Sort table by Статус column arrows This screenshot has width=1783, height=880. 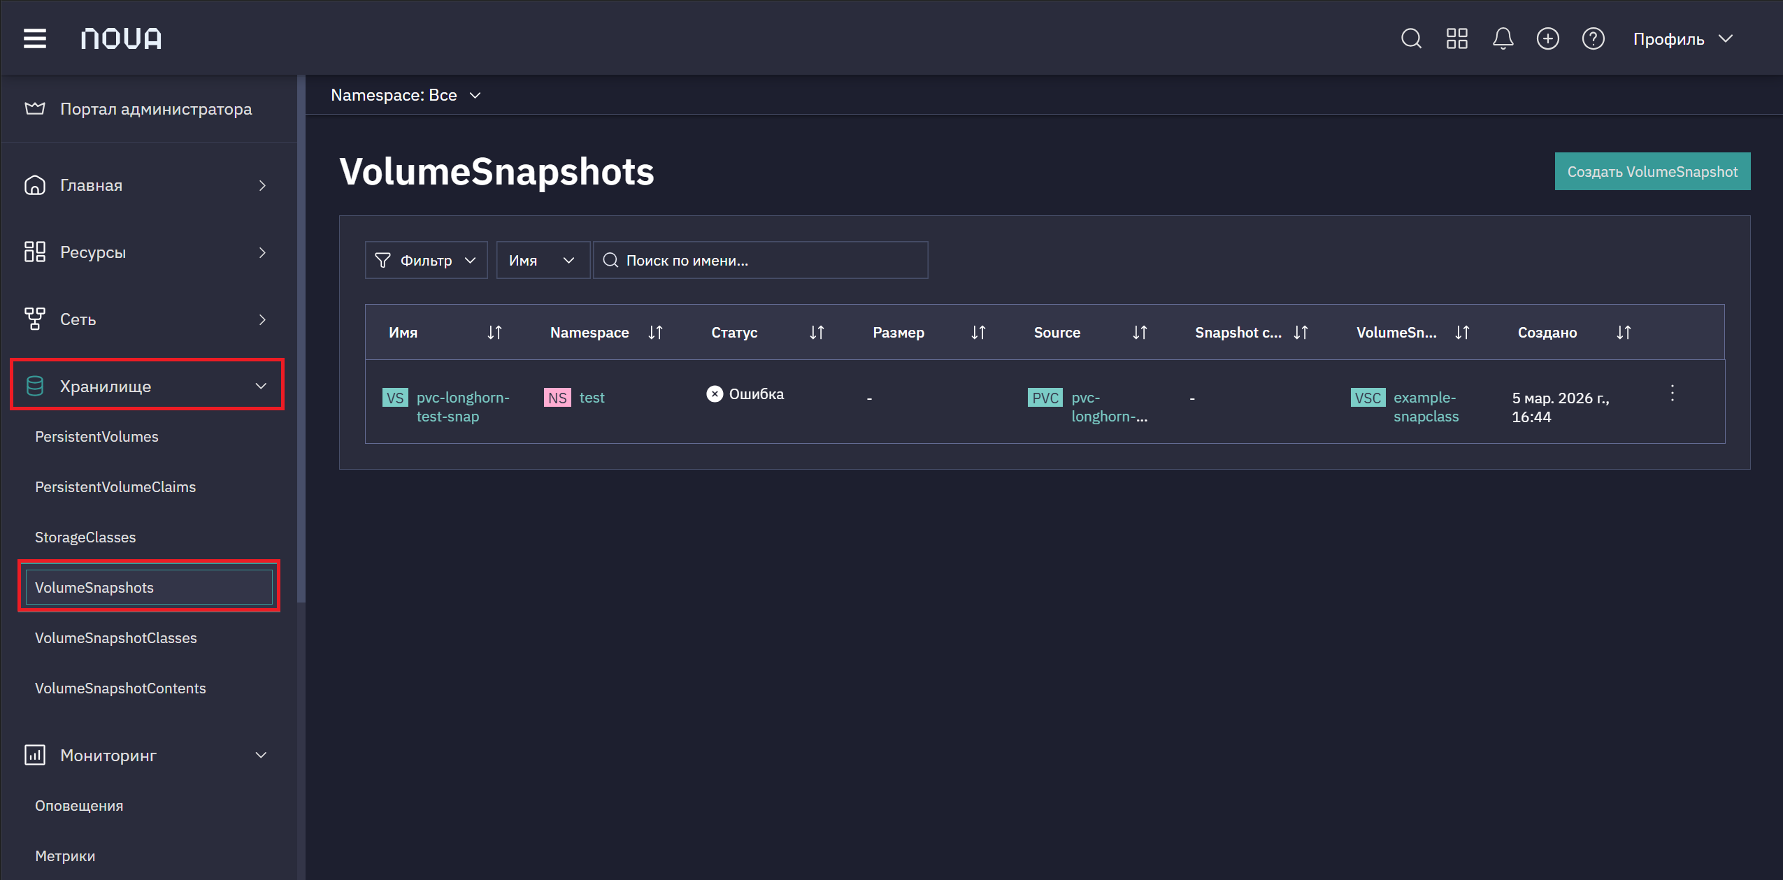(x=817, y=333)
